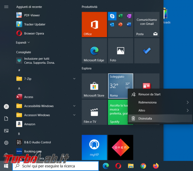The image size is (193, 171).
Task: Open Tracker Updater app
Action: pos(31,24)
